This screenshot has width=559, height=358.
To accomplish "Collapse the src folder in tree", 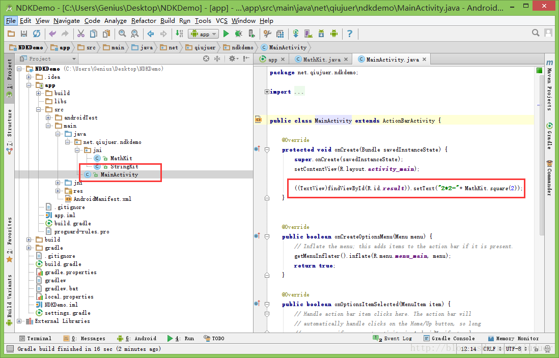I will point(39,110).
